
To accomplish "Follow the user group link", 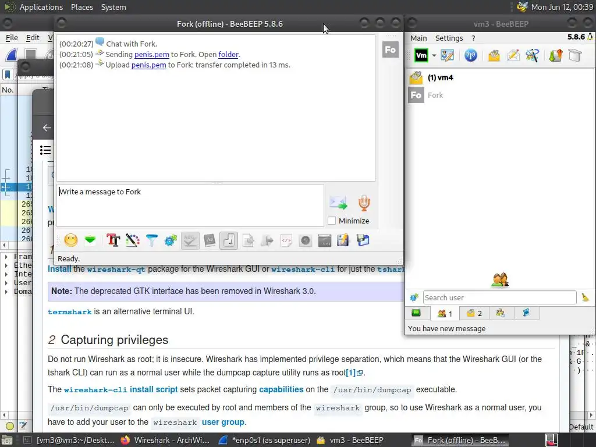I will (x=223, y=423).
